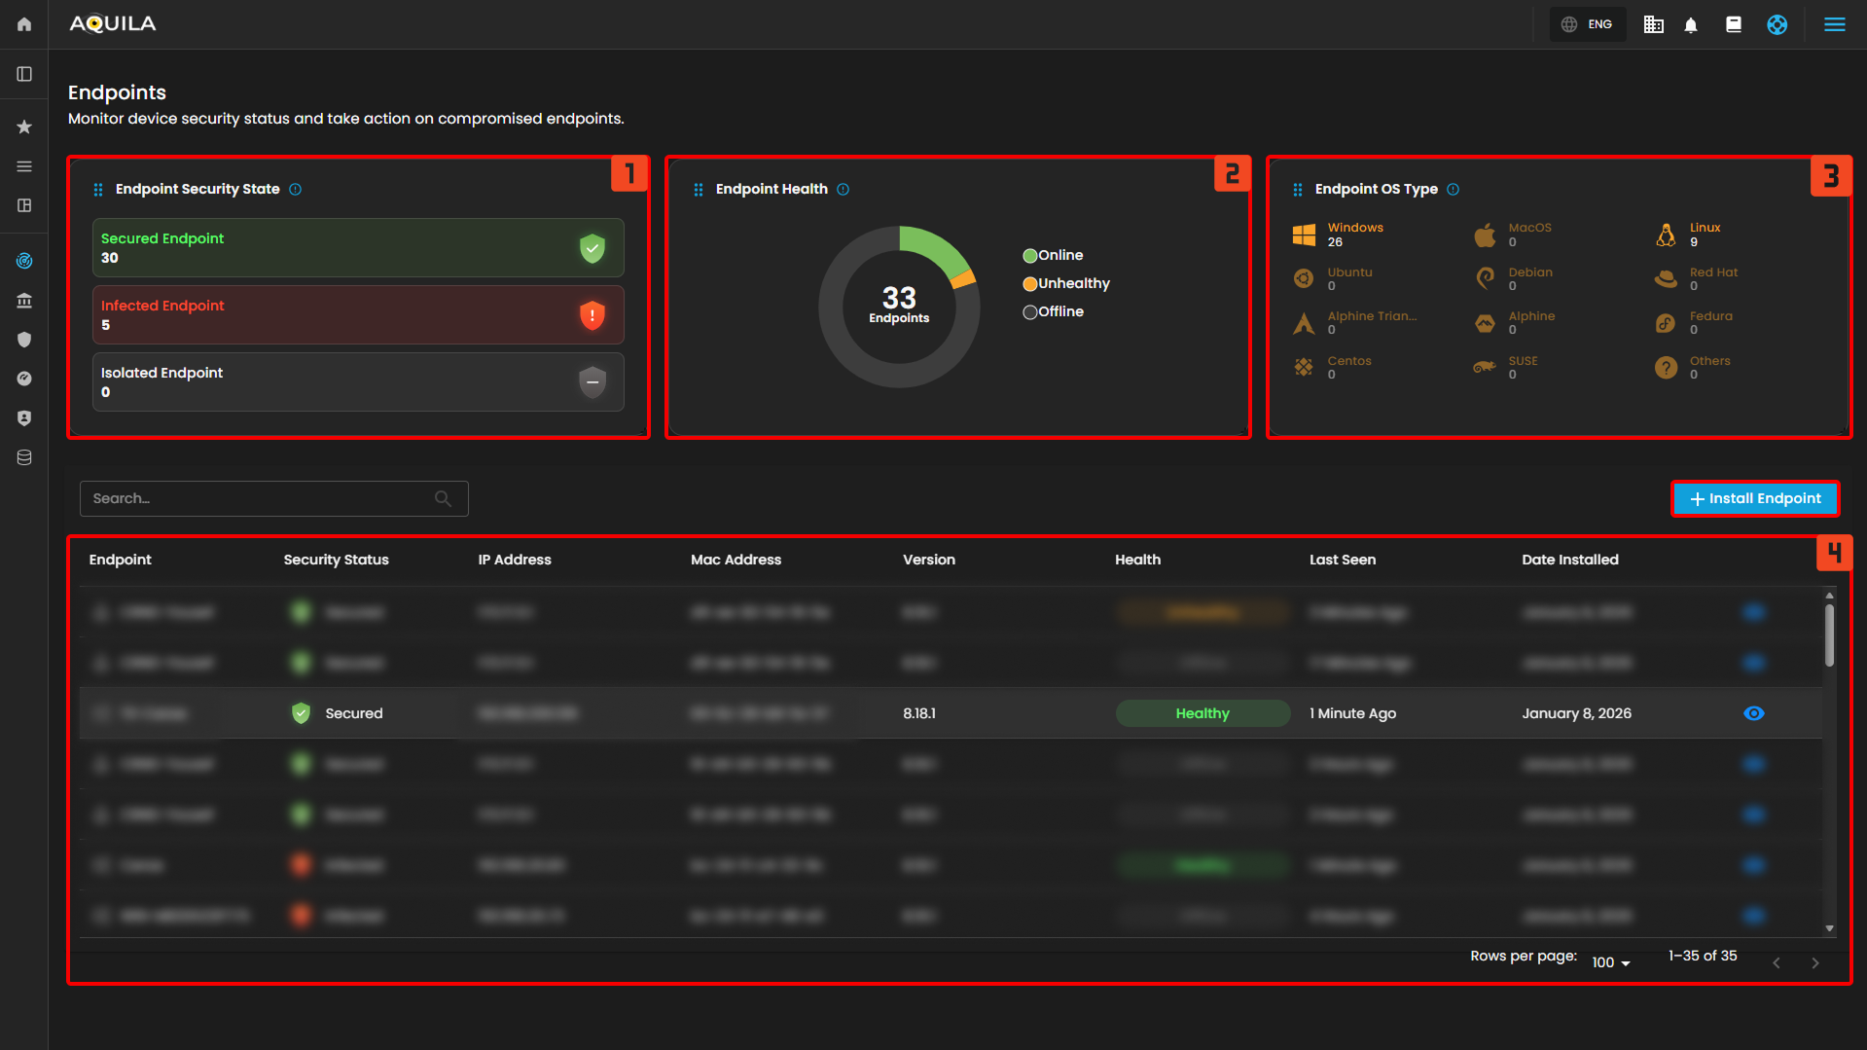Open the Rows per page dropdown
This screenshot has width=1867, height=1050.
1610,962
